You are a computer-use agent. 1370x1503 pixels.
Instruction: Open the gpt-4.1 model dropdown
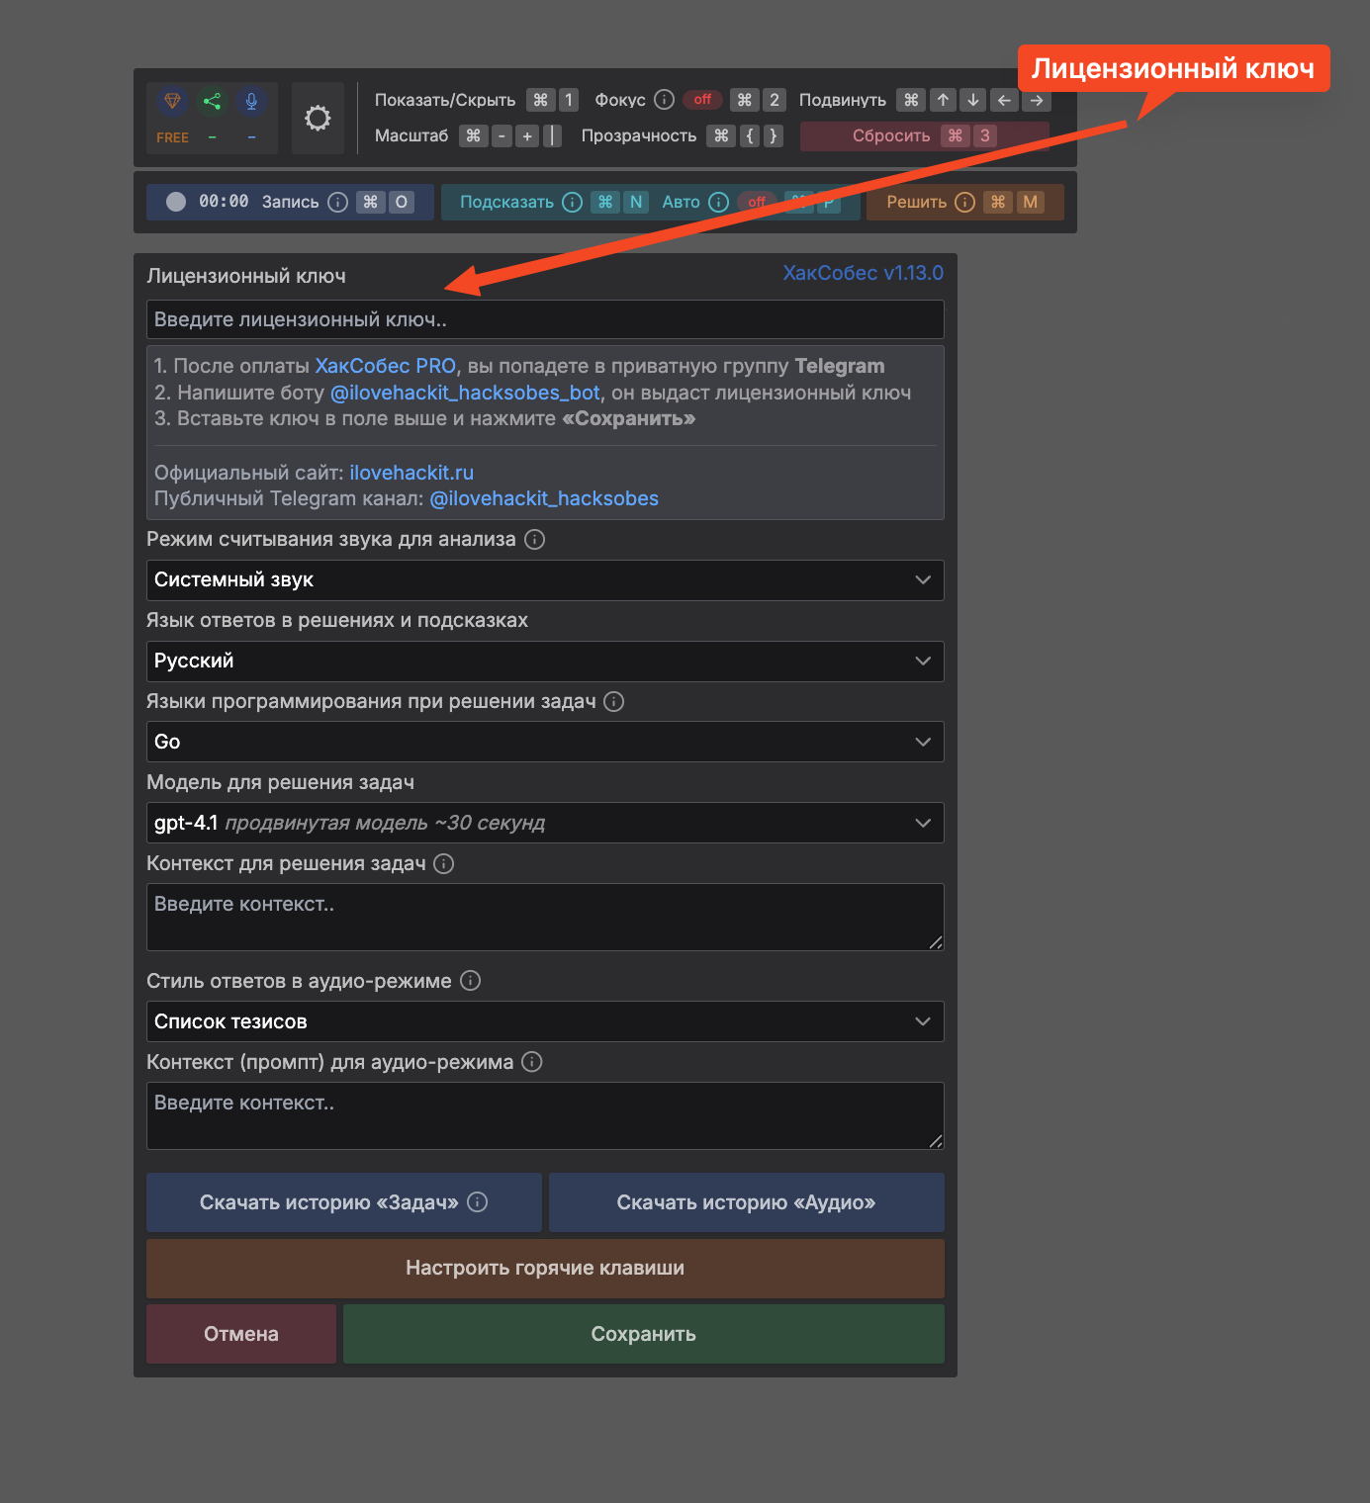(545, 823)
